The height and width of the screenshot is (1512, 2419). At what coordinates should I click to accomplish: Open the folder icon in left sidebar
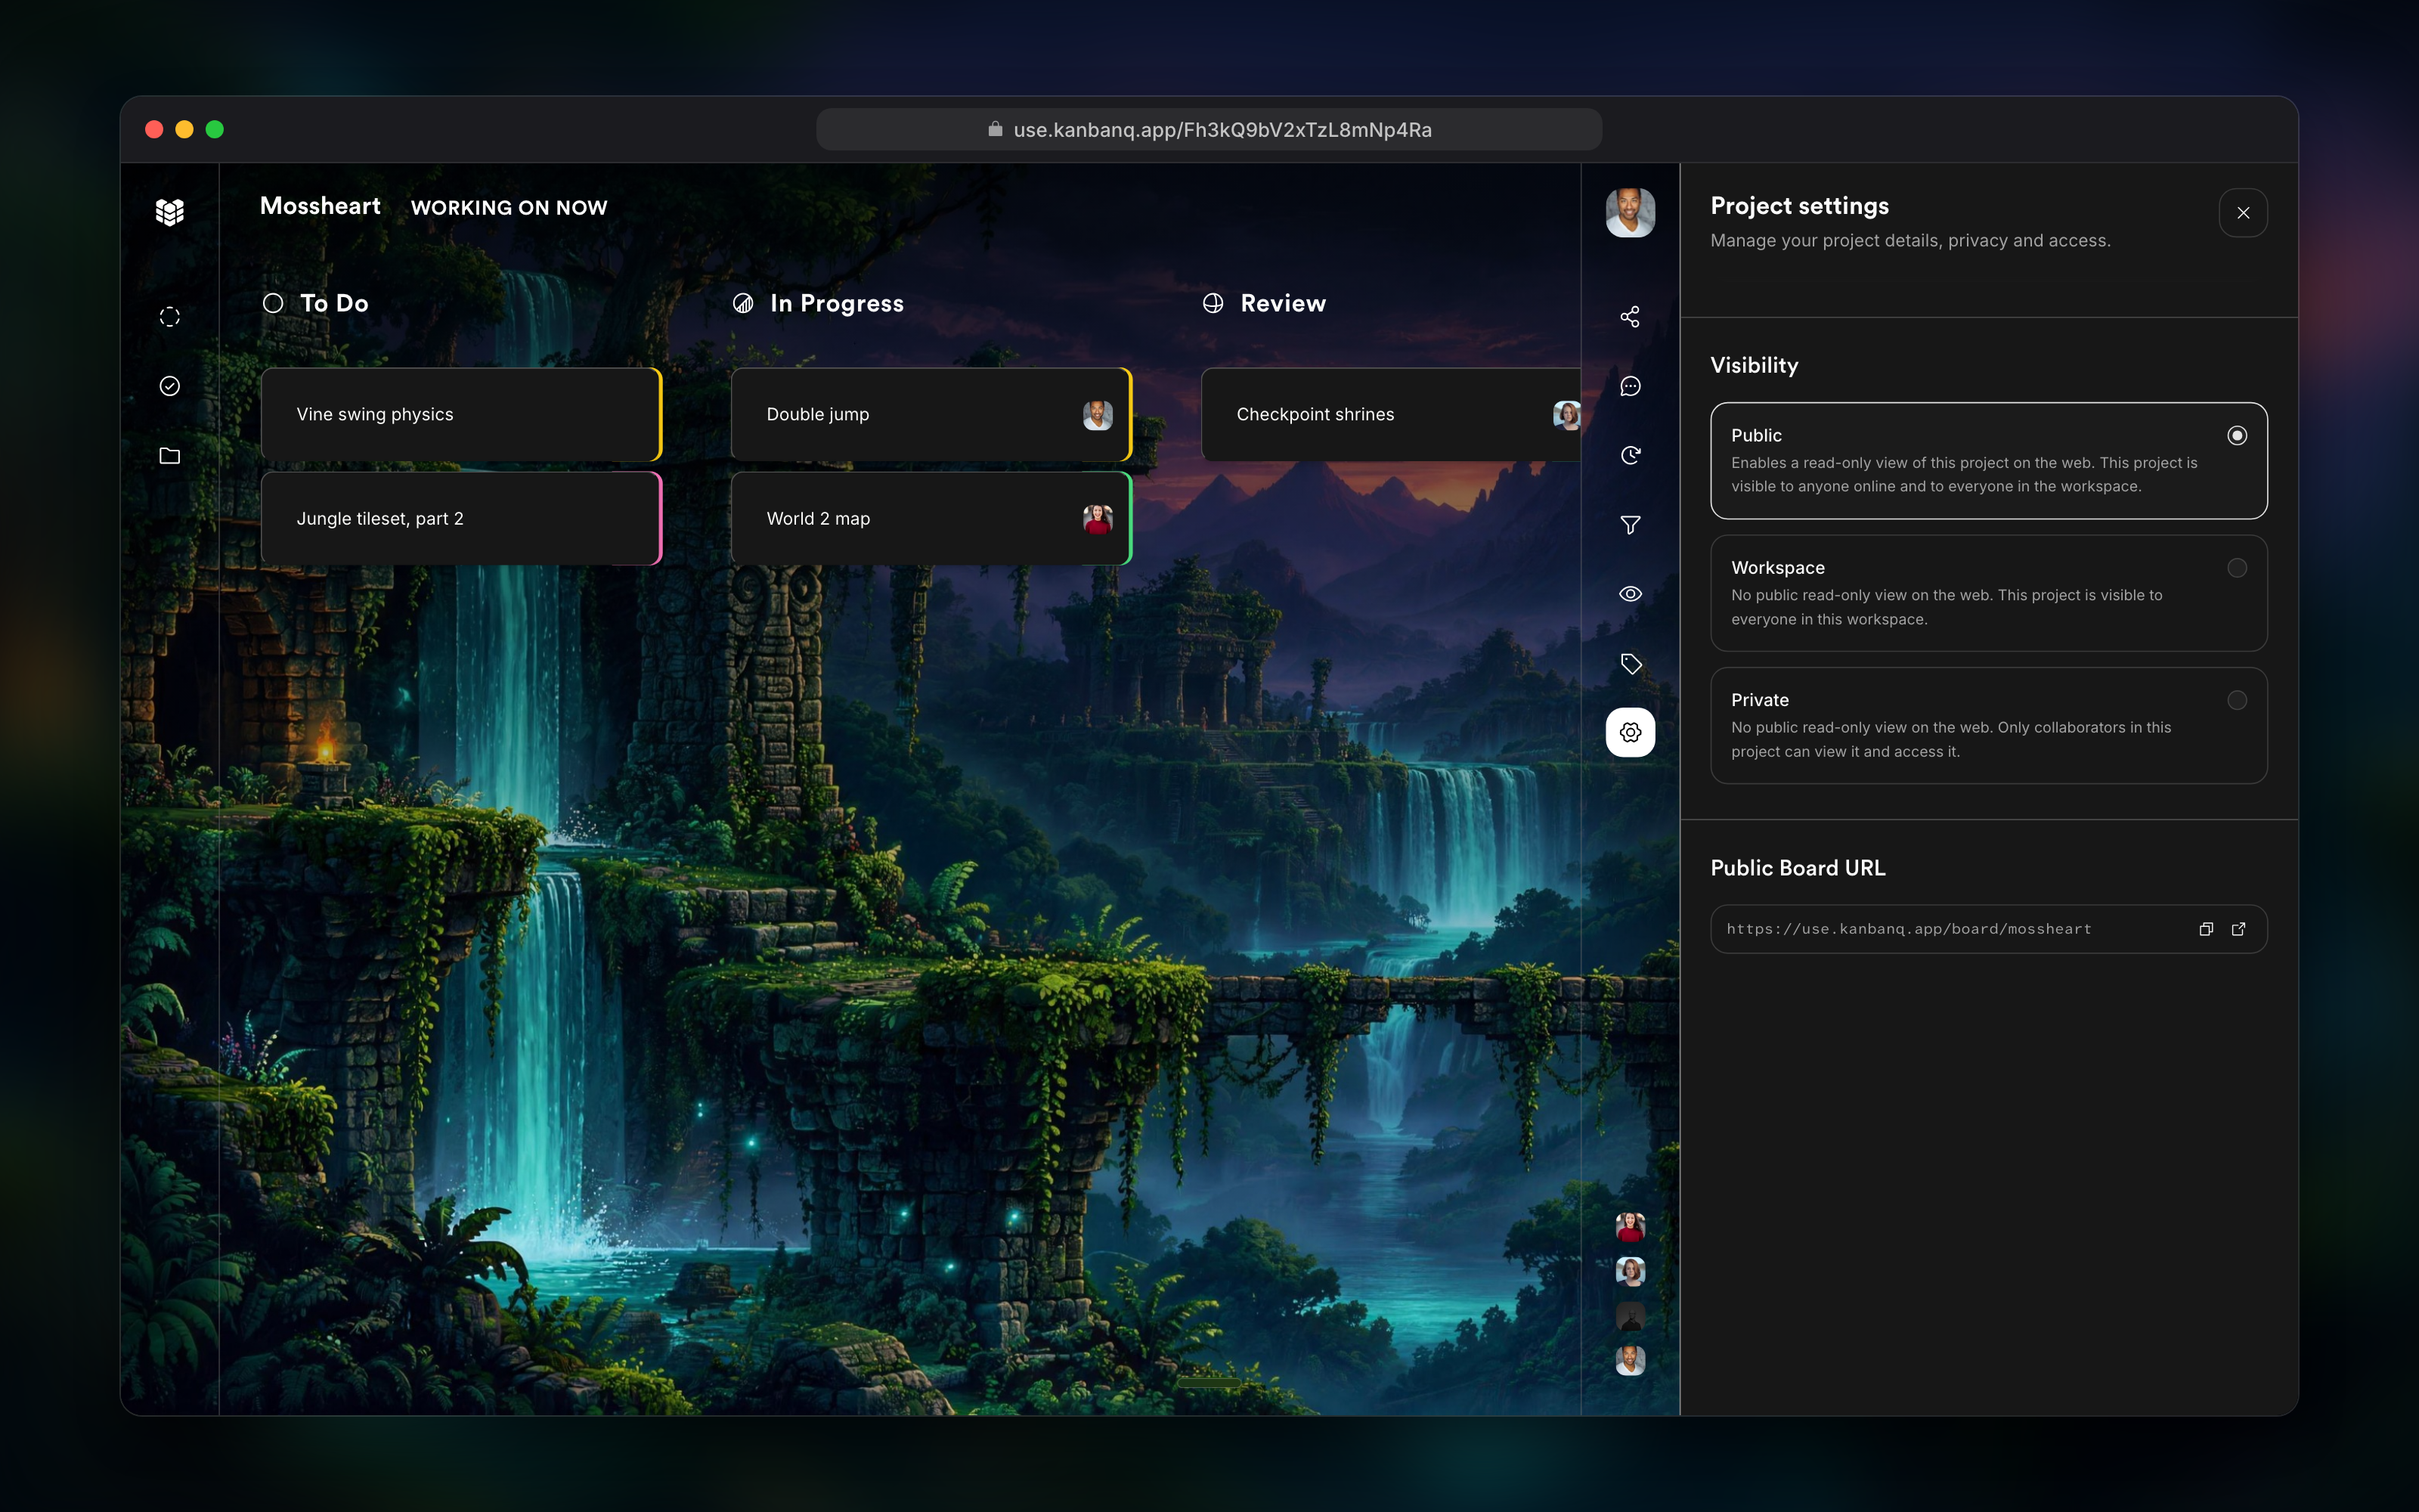point(170,456)
